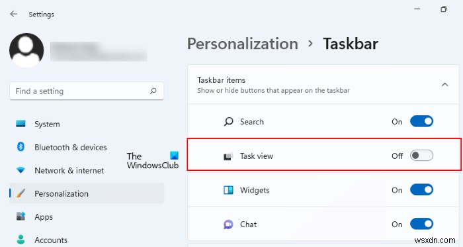Click the Task view icon
Image resolution: width=463 pixels, height=247 pixels.
pyautogui.click(x=228, y=156)
